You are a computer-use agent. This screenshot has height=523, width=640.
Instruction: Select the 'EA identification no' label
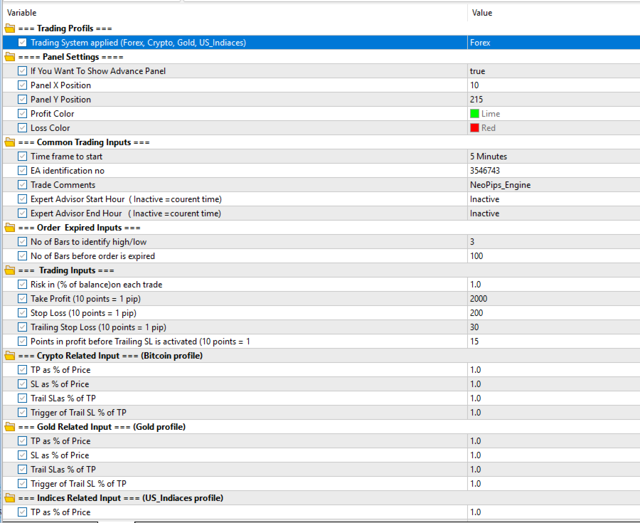[68, 171]
